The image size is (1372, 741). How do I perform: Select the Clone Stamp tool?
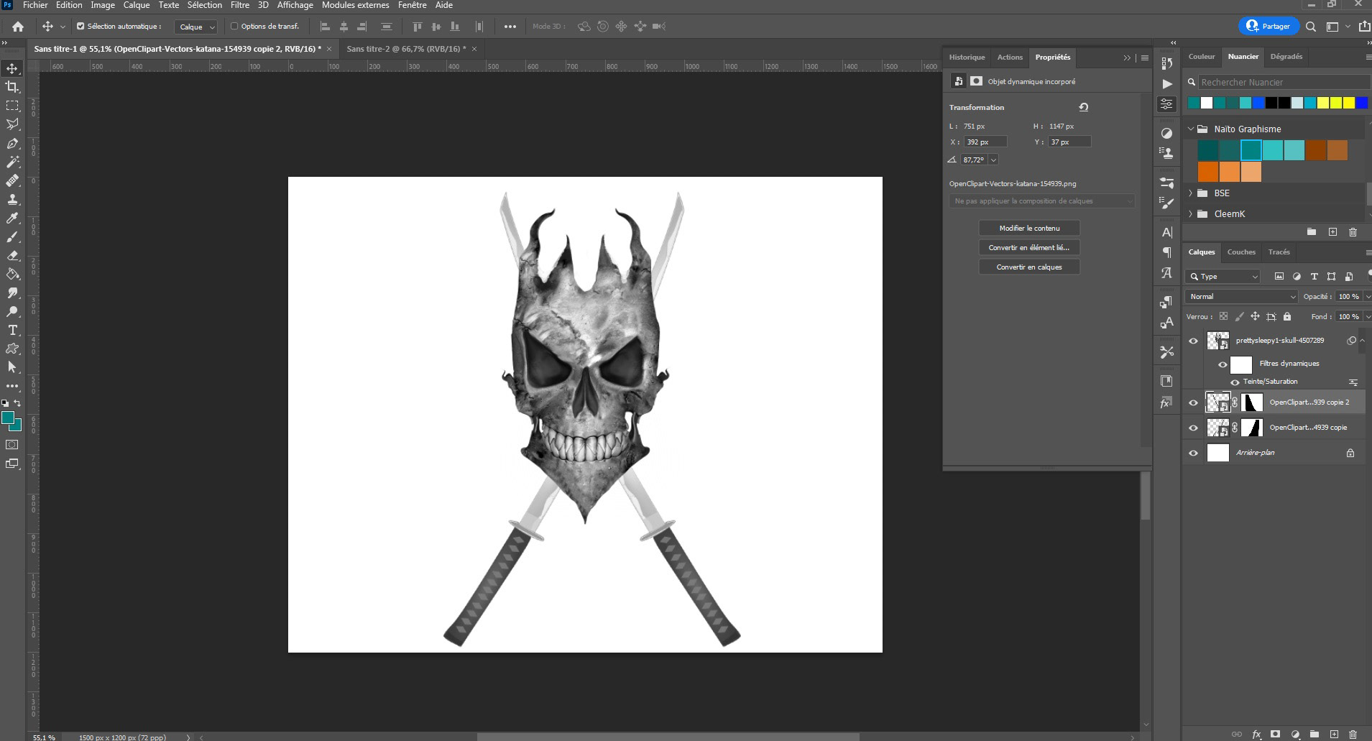[12, 199]
